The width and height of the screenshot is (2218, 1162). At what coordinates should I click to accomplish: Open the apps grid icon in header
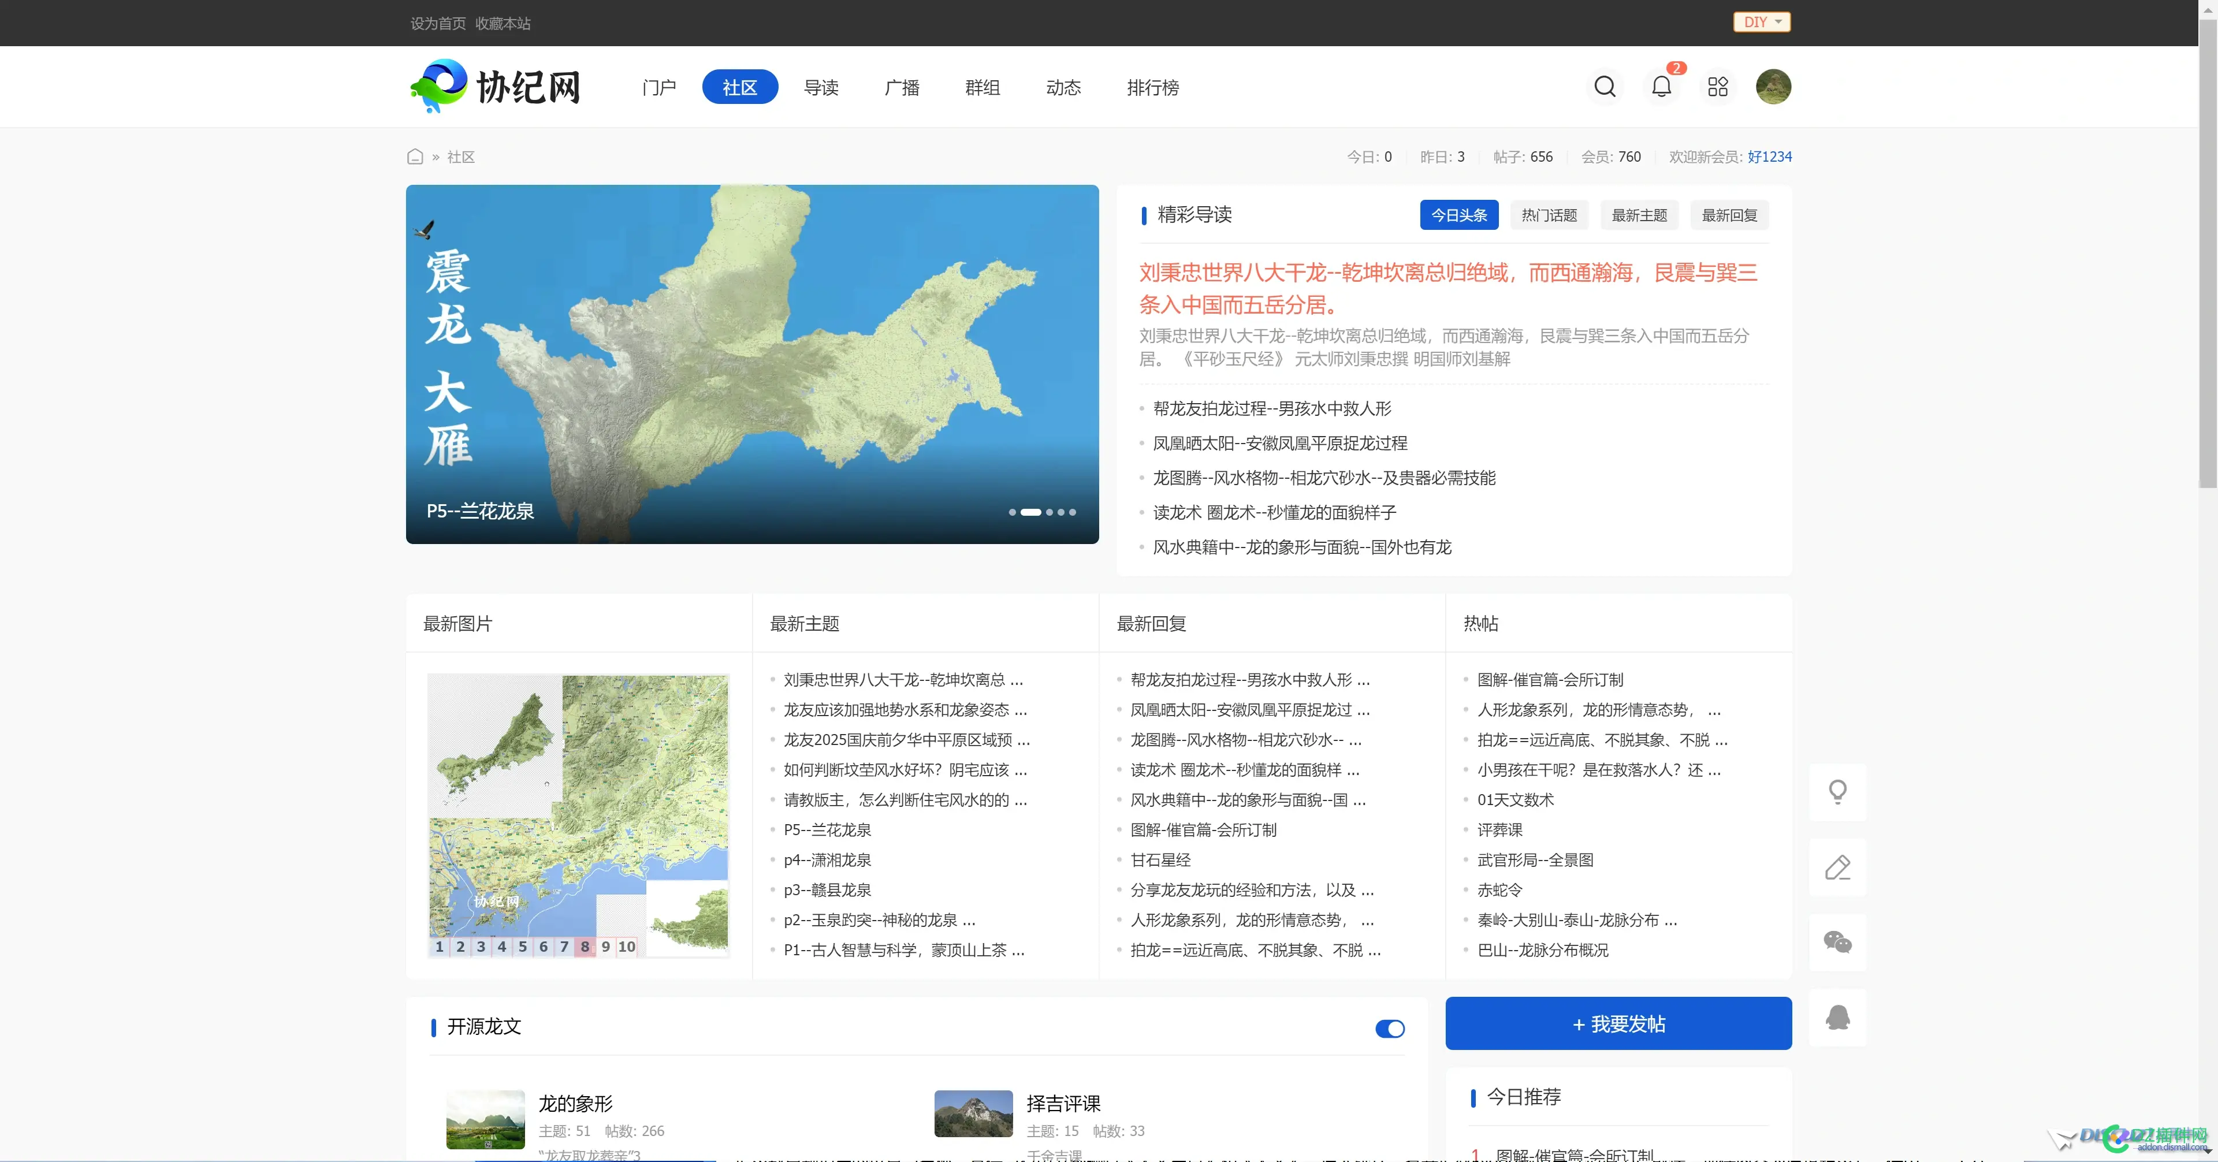1718,87
